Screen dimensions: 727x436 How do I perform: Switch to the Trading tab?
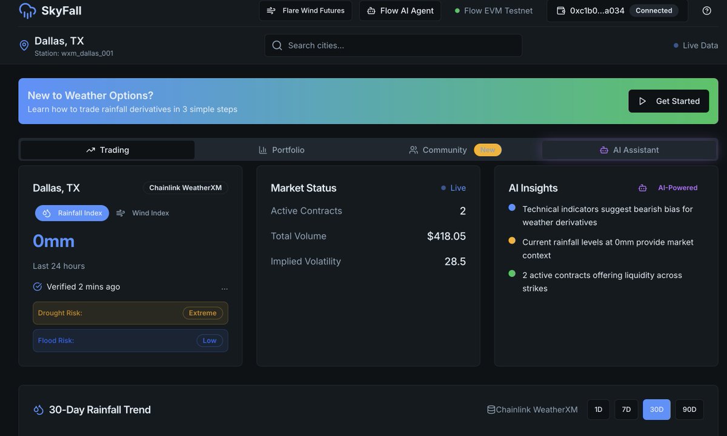click(x=108, y=150)
